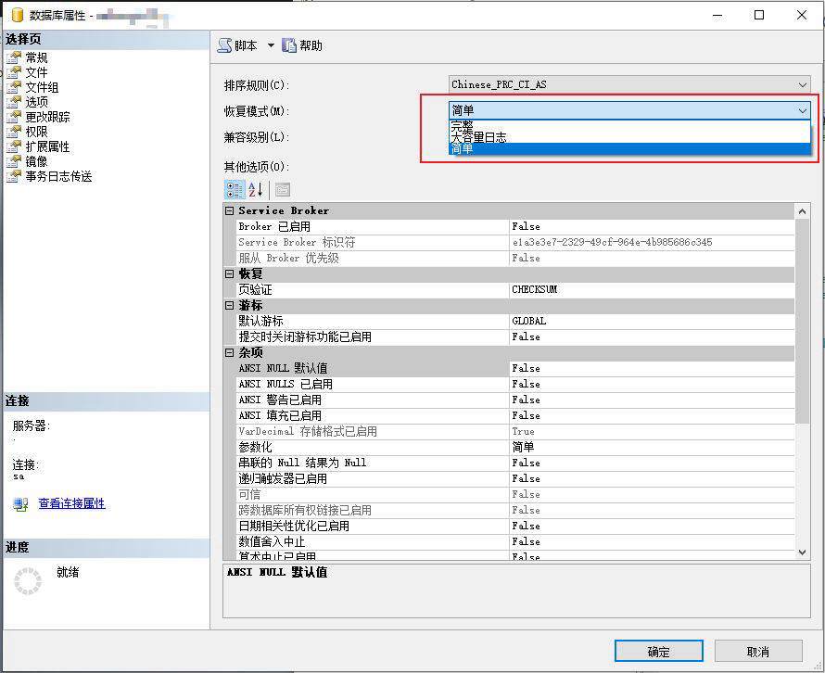Screen dimensions: 825x673
Task: Click the Property Pages icon
Action: point(283,190)
